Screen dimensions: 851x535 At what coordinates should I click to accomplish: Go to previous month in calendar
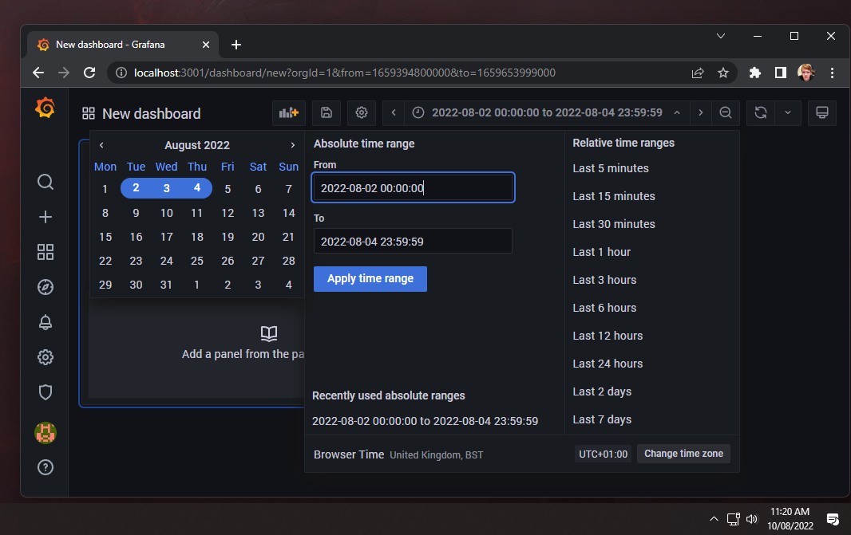coord(101,145)
